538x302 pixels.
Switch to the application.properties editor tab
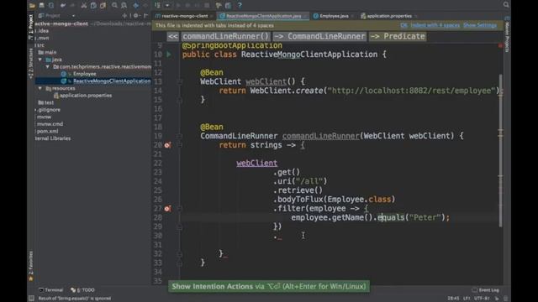tap(388, 16)
